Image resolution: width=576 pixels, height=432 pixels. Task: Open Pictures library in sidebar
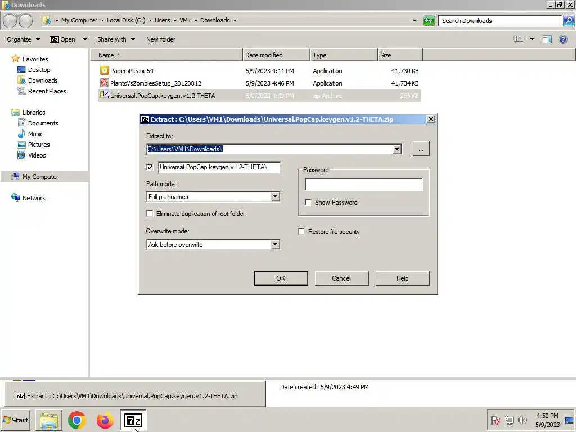[x=33, y=145]
